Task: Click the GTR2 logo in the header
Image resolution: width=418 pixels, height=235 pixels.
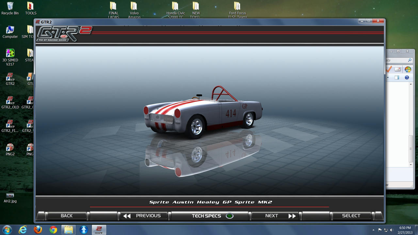Action: pyautogui.click(x=65, y=34)
